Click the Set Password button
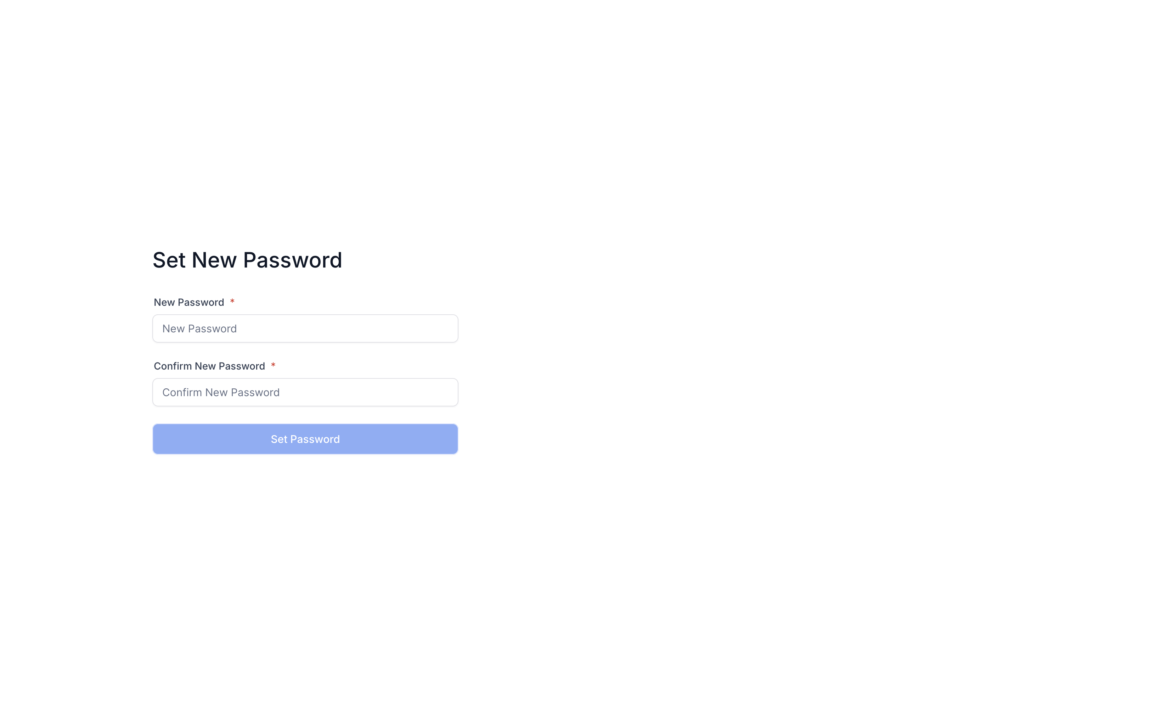1172x703 pixels. pyautogui.click(x=305, y=439)
